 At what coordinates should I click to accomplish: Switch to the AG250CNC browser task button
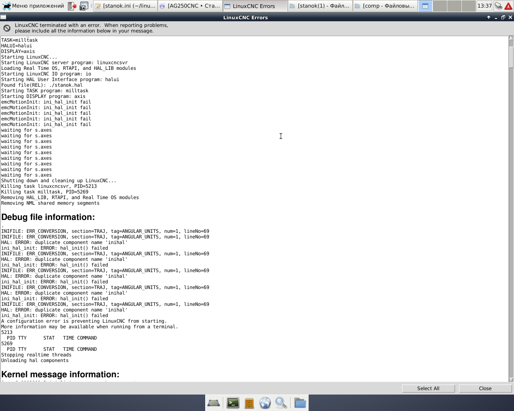190,6
